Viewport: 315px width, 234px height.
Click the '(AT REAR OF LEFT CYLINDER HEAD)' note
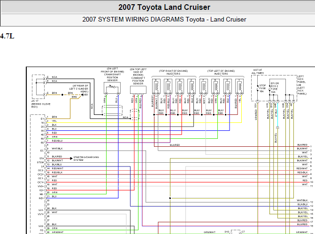(x=79, y=89)
